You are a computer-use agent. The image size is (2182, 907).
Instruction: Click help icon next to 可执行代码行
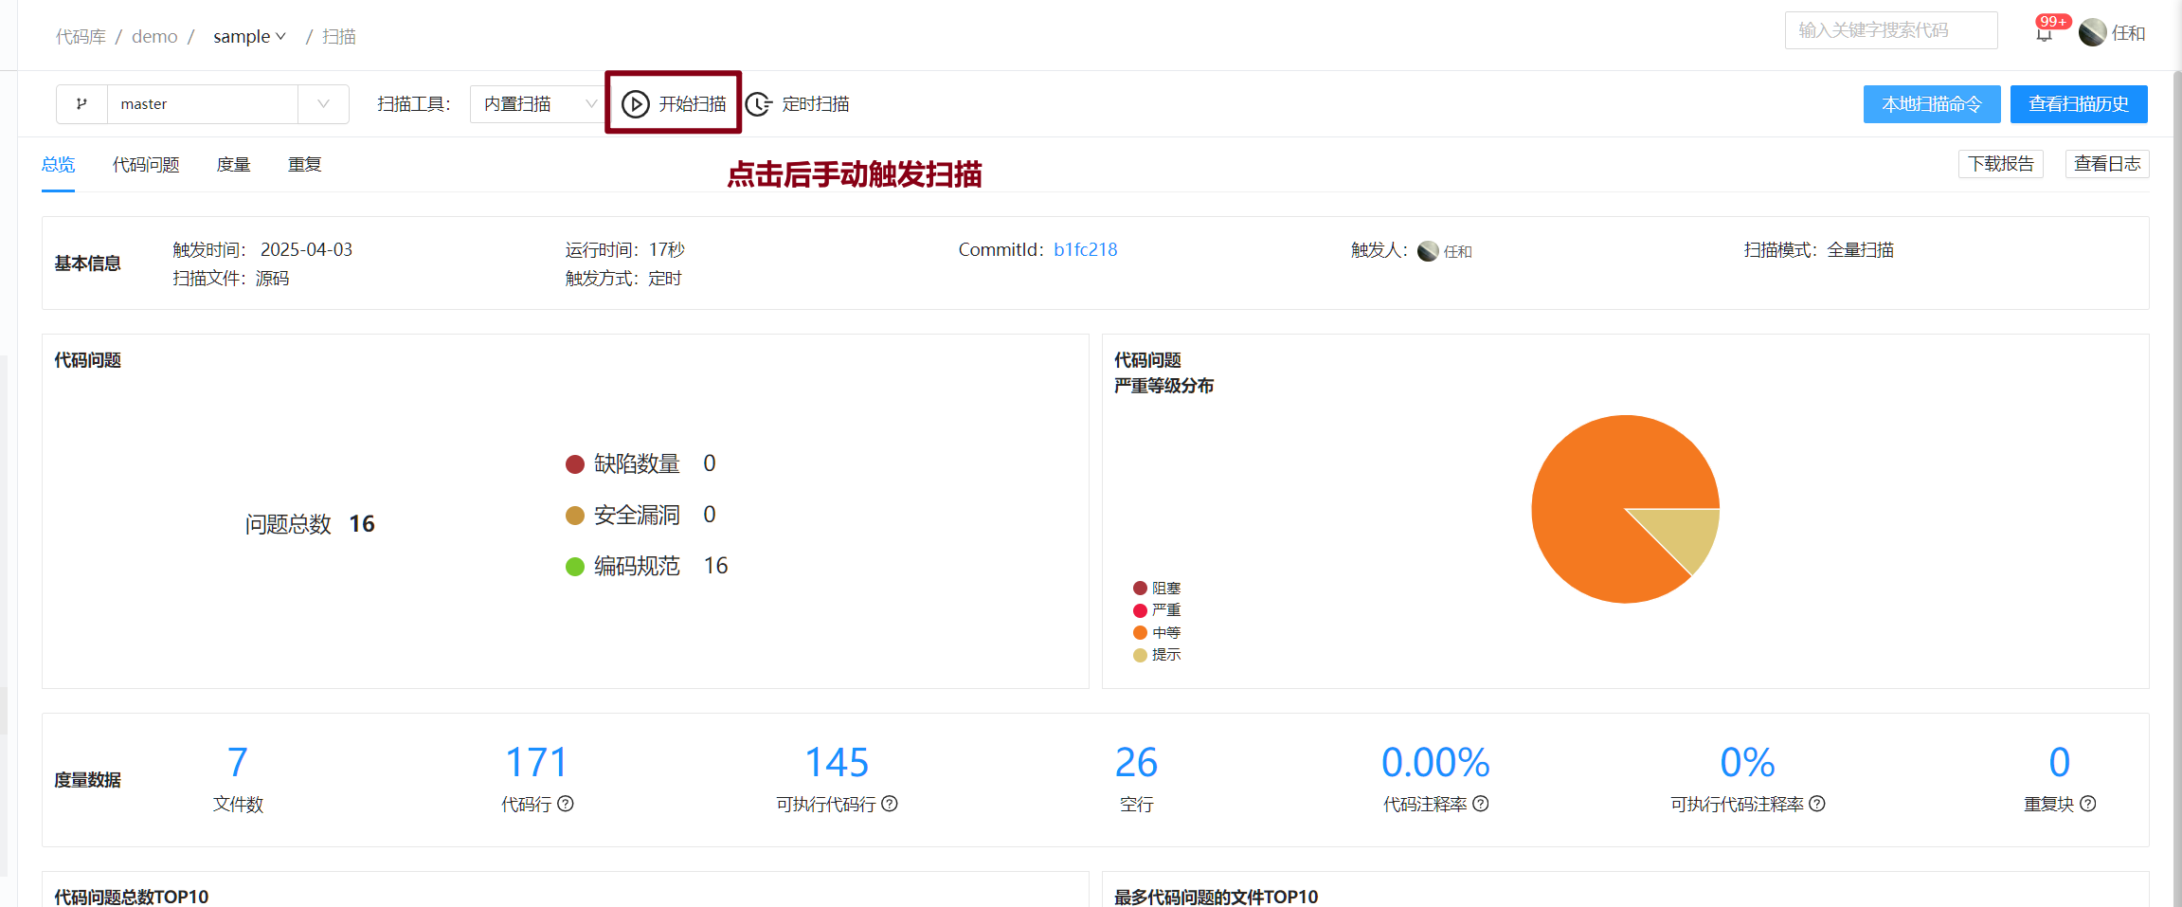(890, 804)
